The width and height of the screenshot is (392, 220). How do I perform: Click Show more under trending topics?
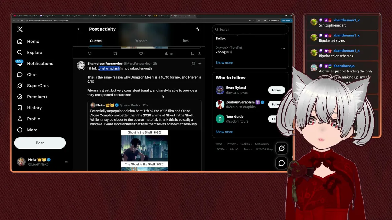(x=224, y=63)
